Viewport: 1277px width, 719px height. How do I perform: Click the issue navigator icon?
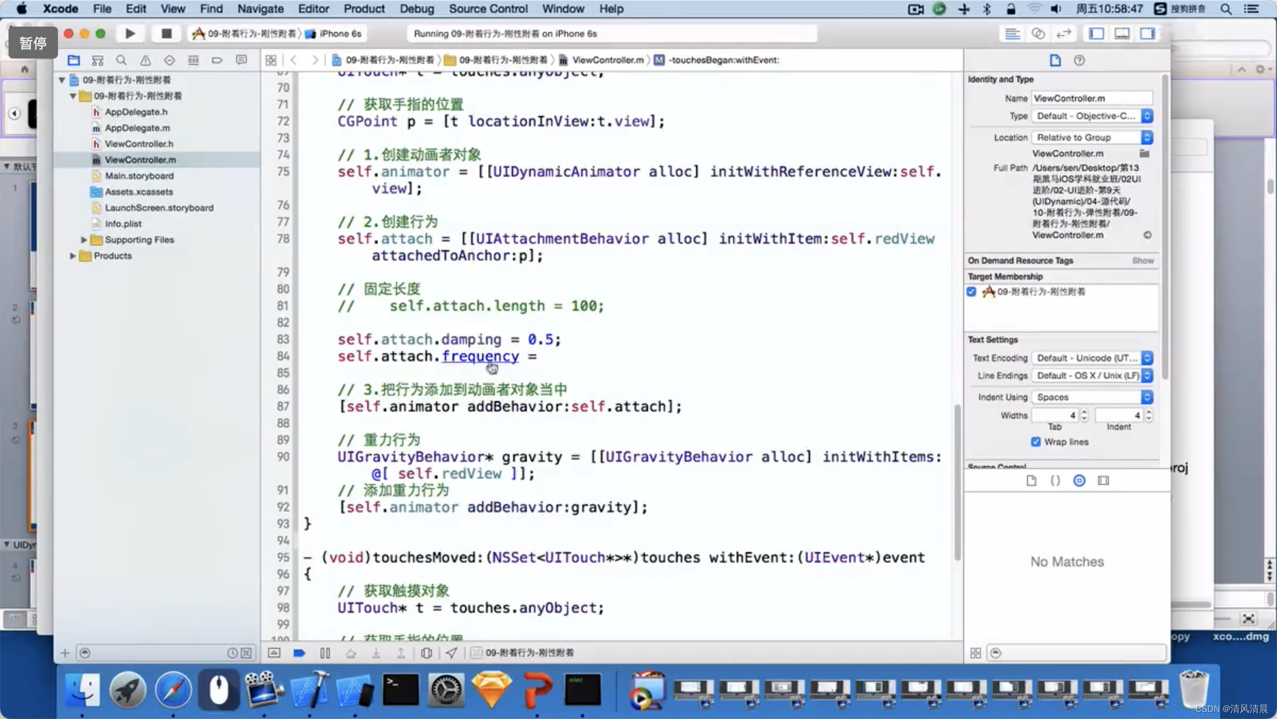(x=145, y=60)
